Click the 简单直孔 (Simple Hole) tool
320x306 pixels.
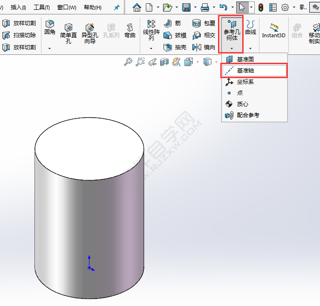coord(68,33)
